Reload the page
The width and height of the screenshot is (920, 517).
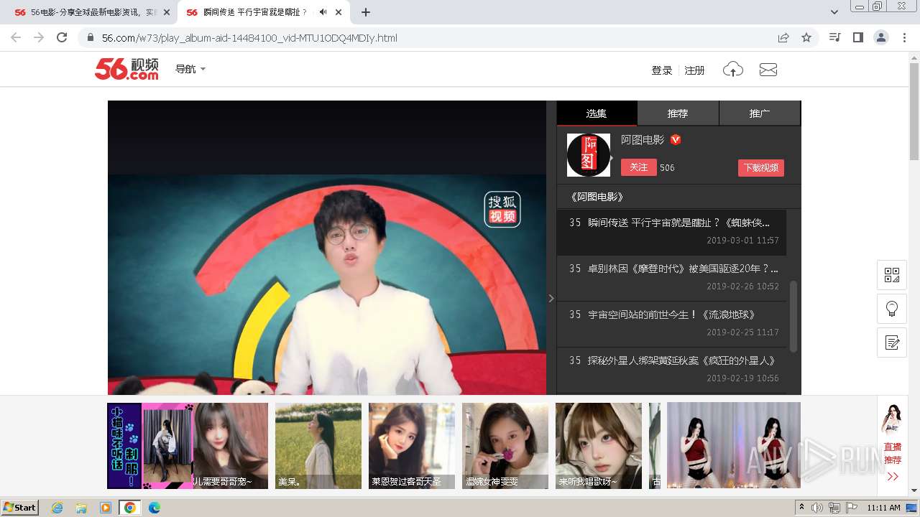click(x=62, y=37)
